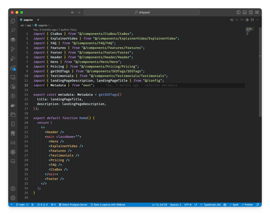Close the page.tsx tab
Viewport: 270px width, 215px height.
click(38, 20)
